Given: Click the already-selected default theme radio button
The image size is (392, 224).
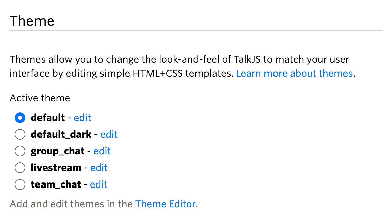Looking at the screenshot, I should pos(20,118).
